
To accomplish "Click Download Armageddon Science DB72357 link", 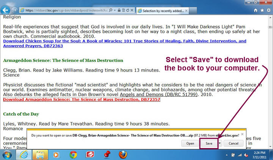I will tap(82, 99).
